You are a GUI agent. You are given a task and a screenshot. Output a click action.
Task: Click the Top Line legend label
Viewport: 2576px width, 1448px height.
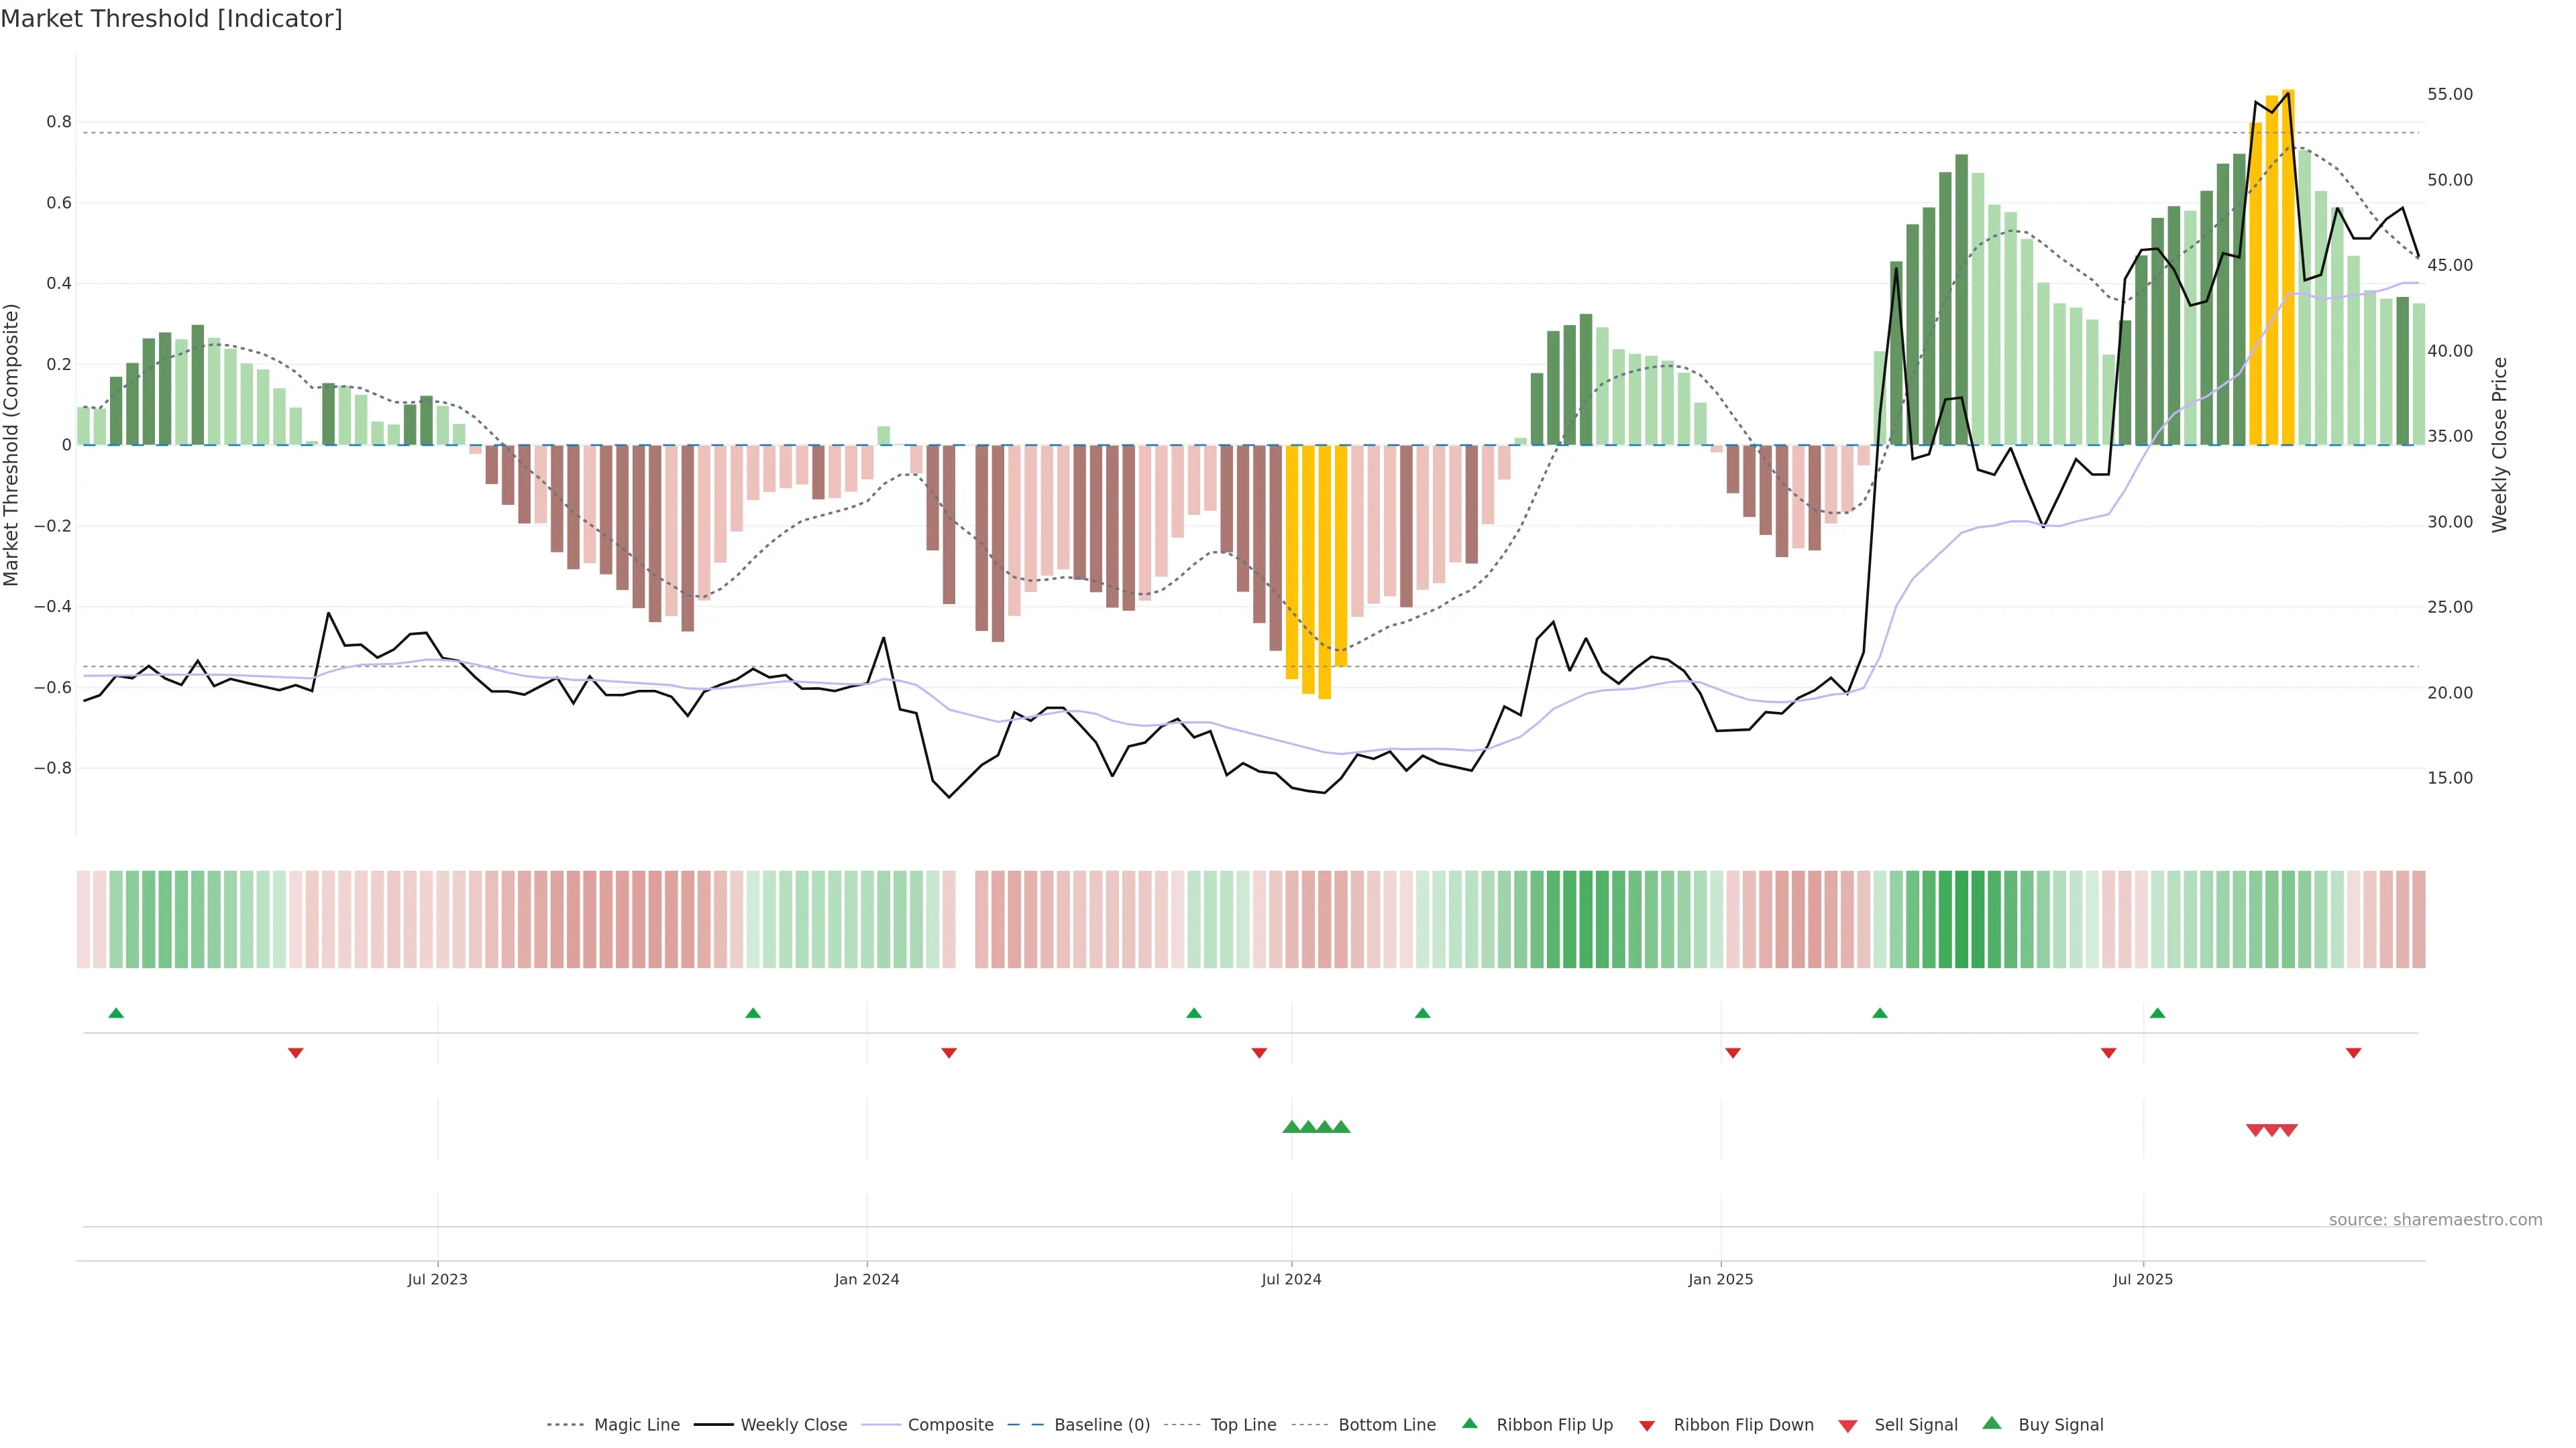pyautogui.click(x=1243, y=1424)
